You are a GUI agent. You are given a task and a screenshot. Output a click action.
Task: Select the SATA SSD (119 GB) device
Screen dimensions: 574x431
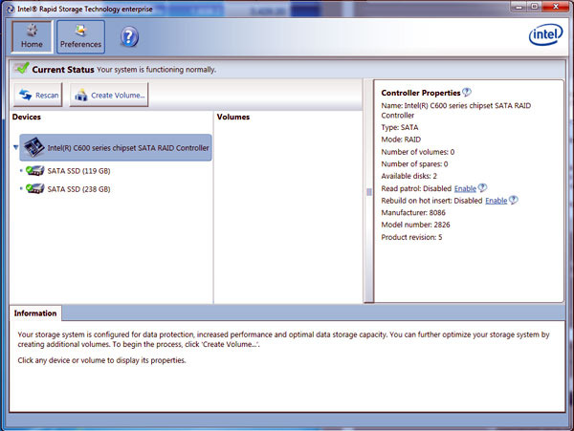[78, 171]
